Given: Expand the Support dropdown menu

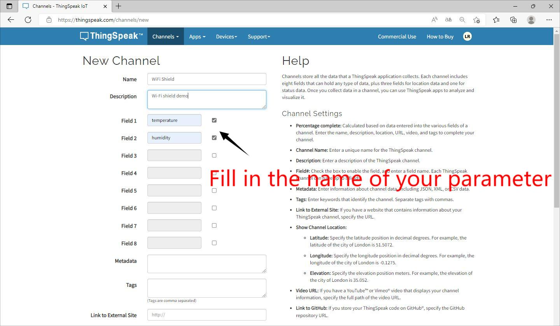Looking at the screenshot, I should (x=259, y=36).
